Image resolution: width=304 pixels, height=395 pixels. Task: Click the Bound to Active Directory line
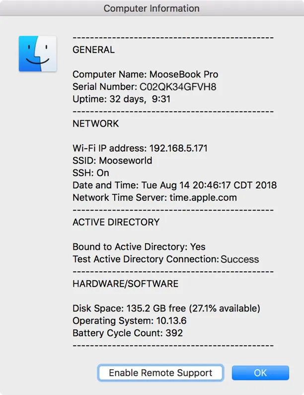coord(139,247)
